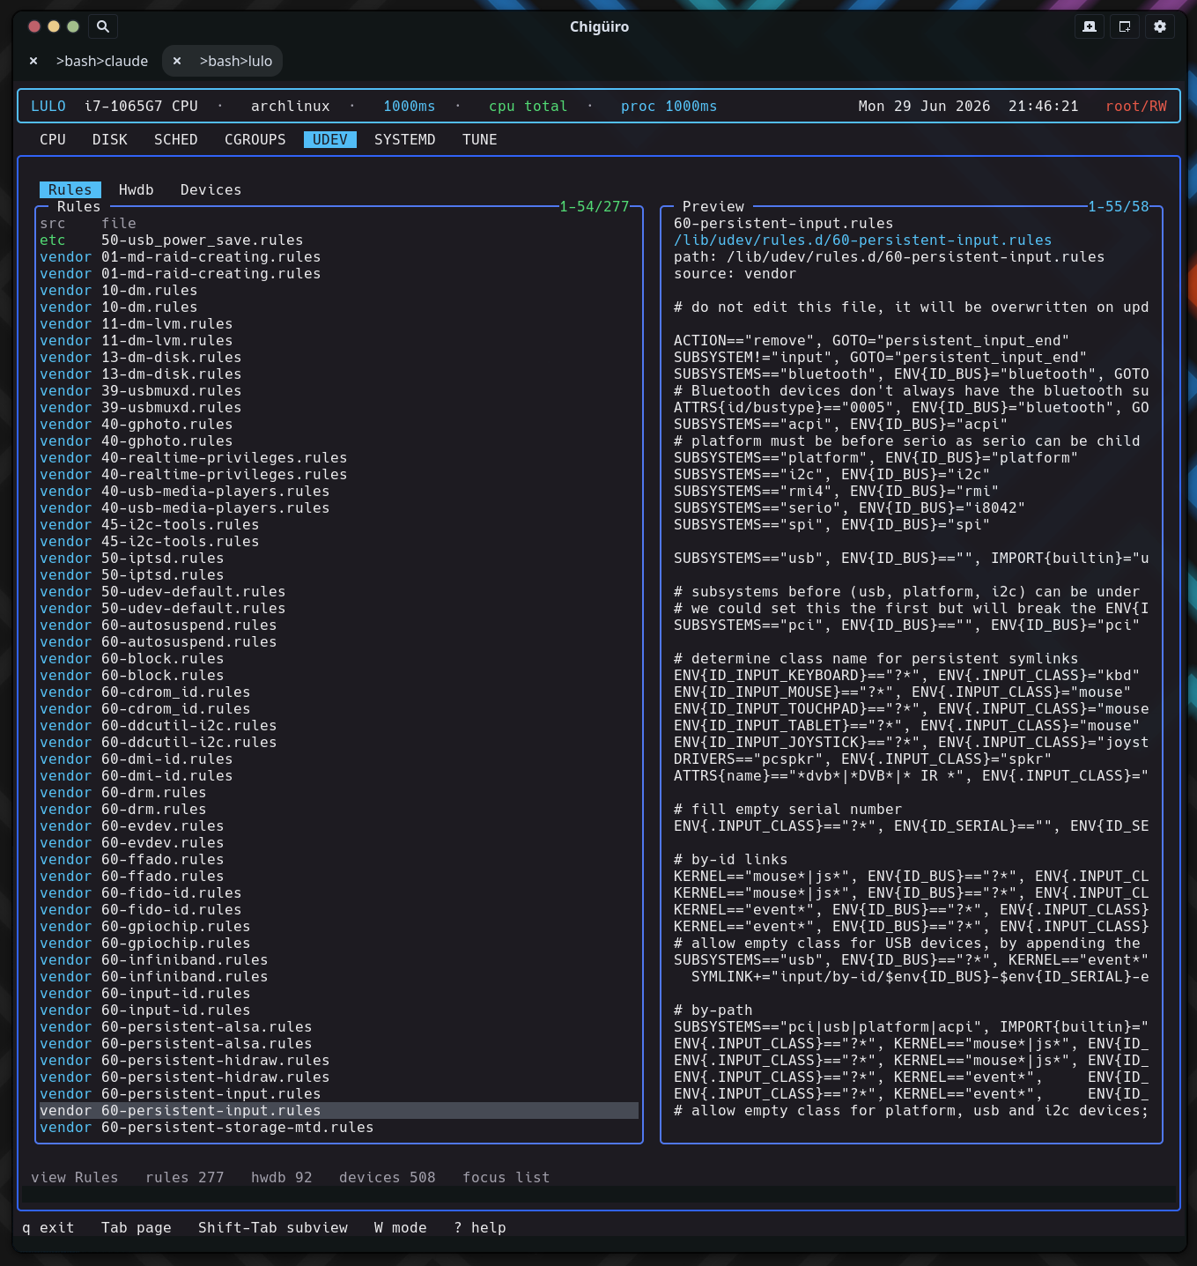Click the 'proc 1000ms' header entry
The height and width of the screenshot is (1266, 1197).
click(669, 106)
